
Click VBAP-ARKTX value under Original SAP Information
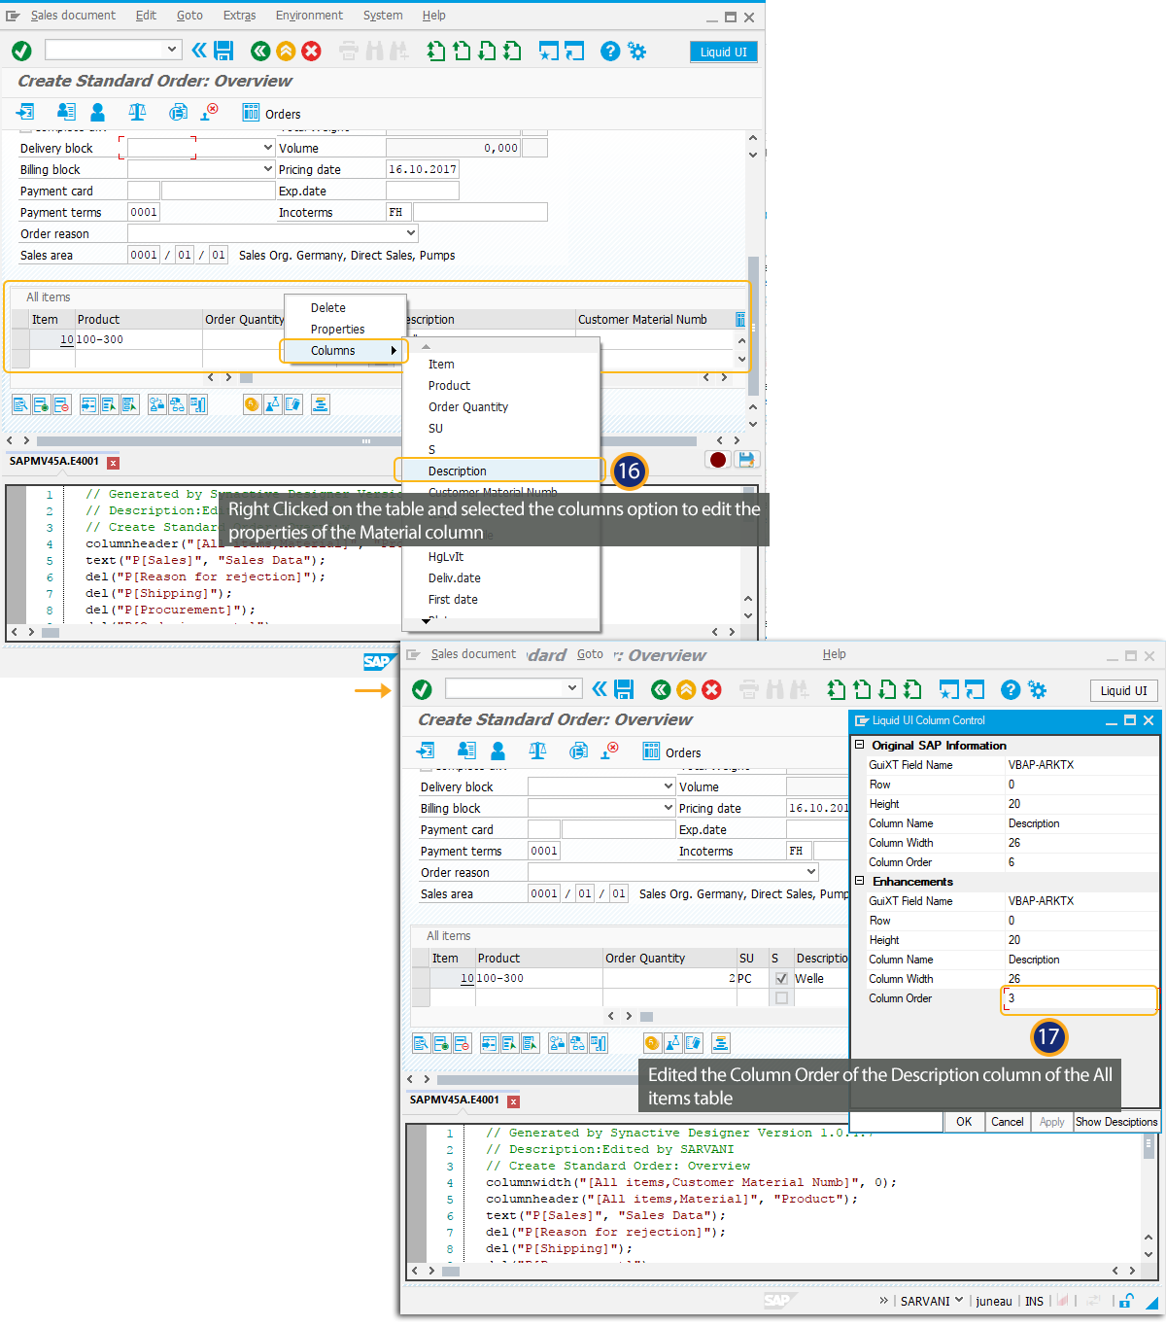coord(1042,765)
